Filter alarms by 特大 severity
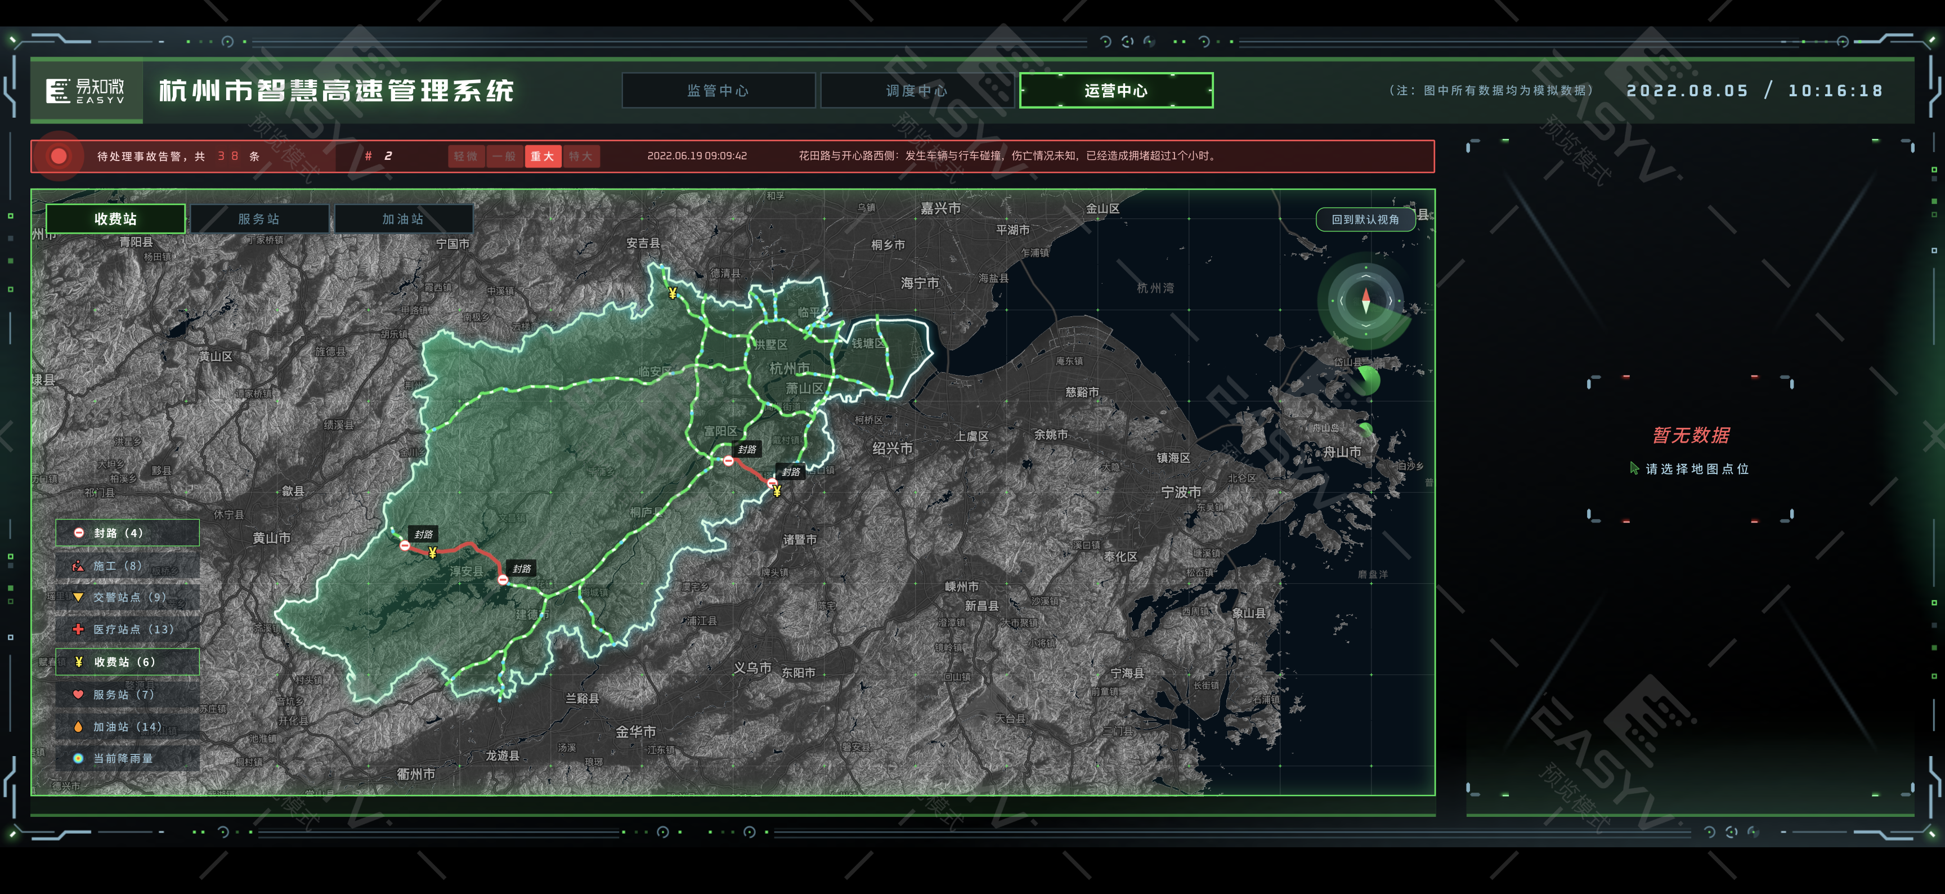 click(x=581, y=157)
